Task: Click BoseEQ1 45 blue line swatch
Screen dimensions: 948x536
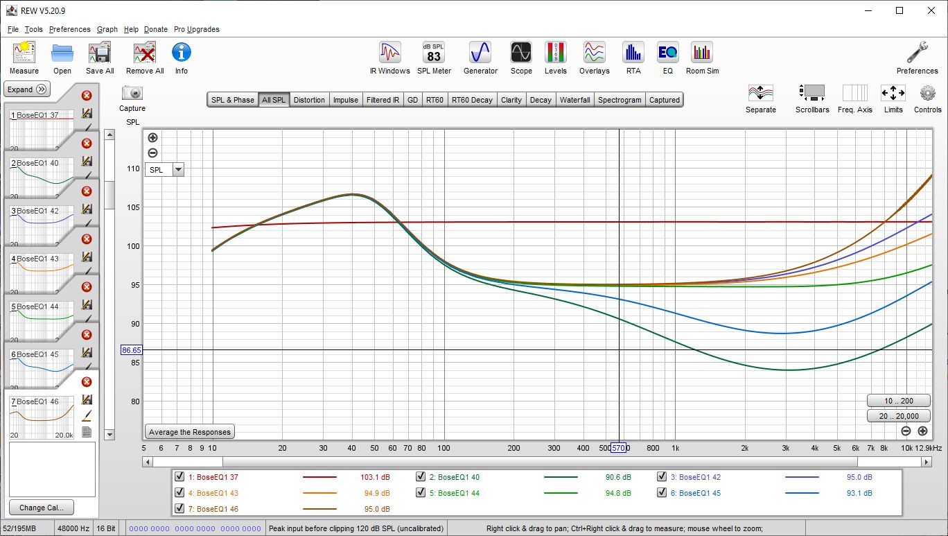Action: (x=802, y=493)
